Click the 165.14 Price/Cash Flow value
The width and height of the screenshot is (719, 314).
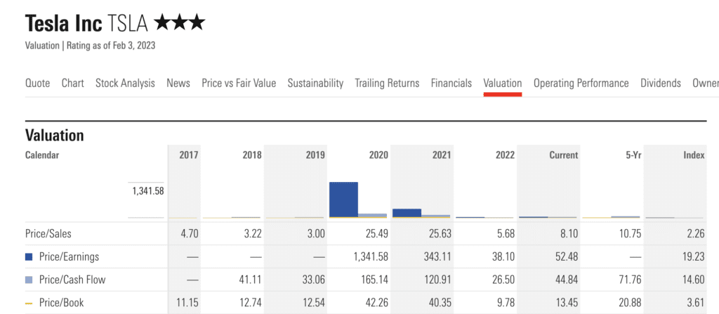[374, 280]
